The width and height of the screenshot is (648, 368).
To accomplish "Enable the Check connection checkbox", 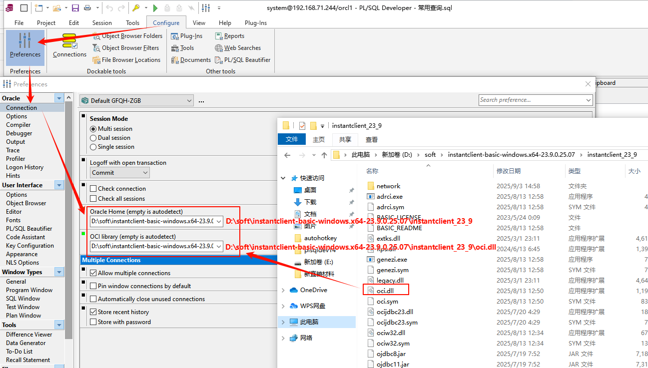I will click(x=93, y=189).
